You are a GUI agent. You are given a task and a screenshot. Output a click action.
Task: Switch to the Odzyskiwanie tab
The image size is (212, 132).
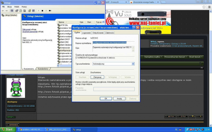98,33
